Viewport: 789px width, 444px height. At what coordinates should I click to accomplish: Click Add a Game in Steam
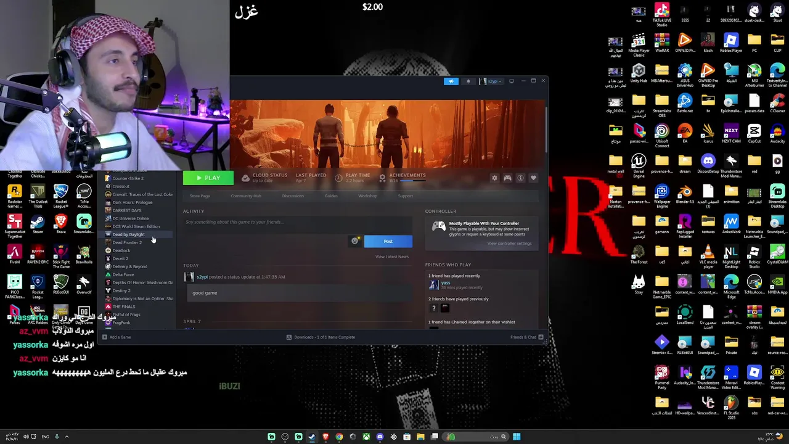coord(117,337)
